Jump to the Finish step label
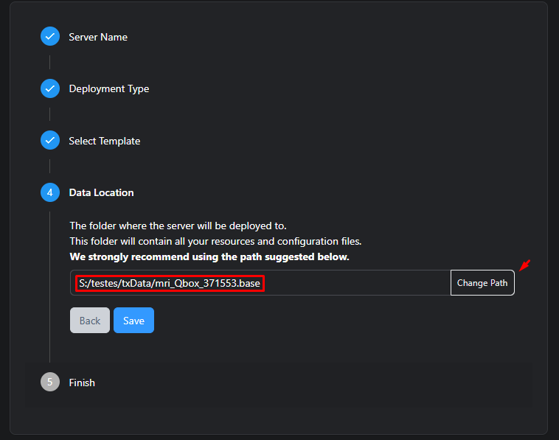 [x=82, y=383]
